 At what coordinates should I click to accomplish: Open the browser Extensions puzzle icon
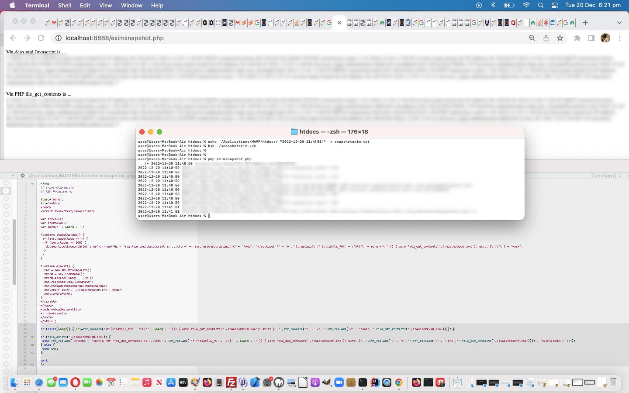(577, 38)
